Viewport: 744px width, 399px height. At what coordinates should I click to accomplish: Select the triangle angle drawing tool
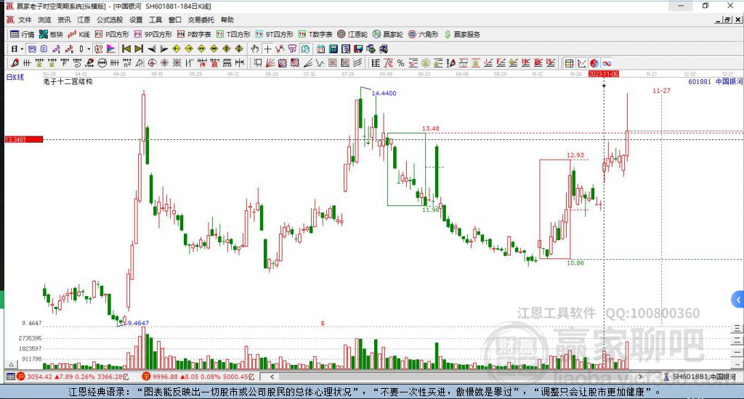pos(139,63)
